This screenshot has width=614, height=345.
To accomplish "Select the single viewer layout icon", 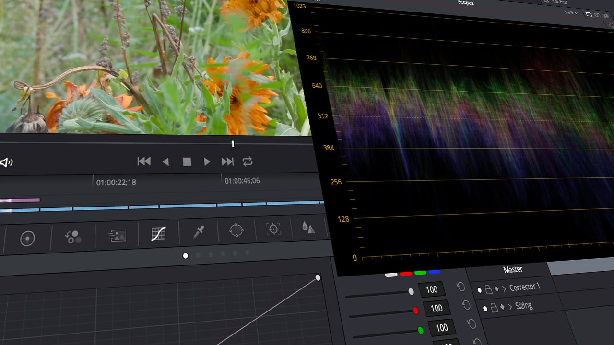I will pyautogui.click(x=589, y=14).
